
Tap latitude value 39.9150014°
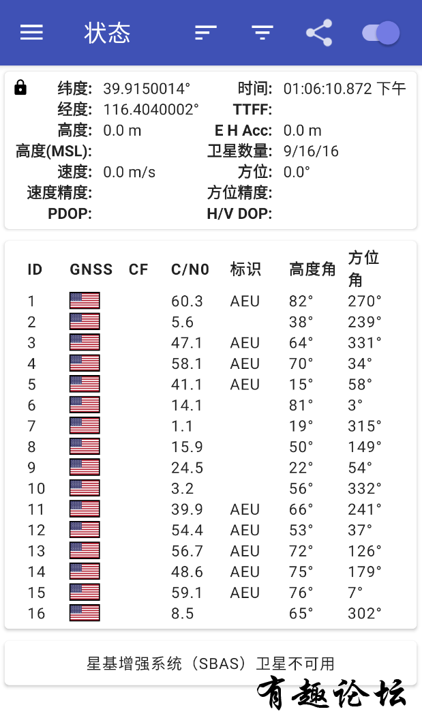pos(147,88)
